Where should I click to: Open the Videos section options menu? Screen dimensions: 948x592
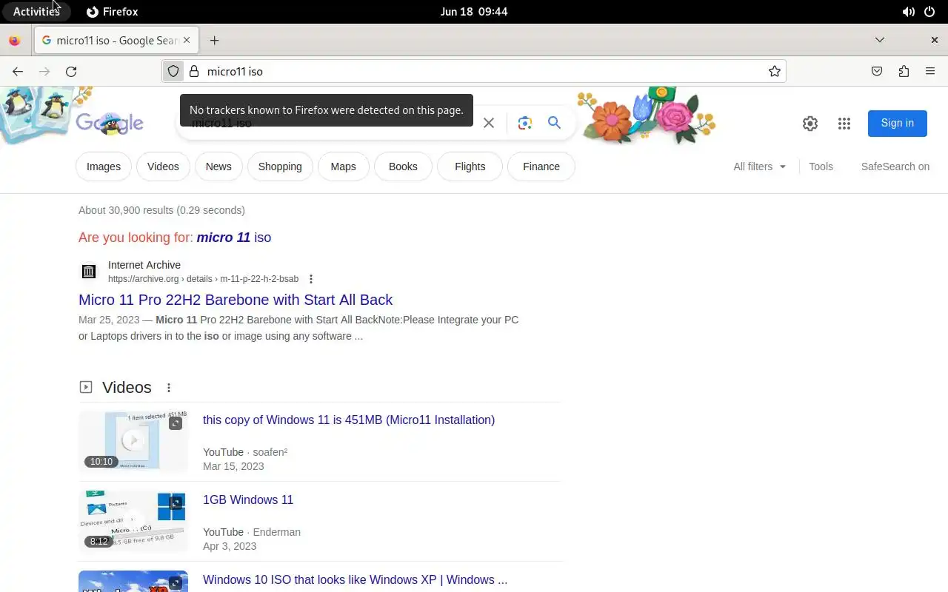[x=169, y=388]
